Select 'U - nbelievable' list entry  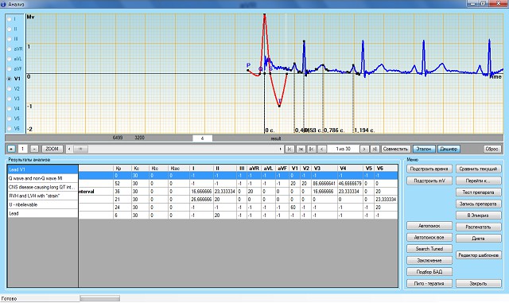pos(42,204)
